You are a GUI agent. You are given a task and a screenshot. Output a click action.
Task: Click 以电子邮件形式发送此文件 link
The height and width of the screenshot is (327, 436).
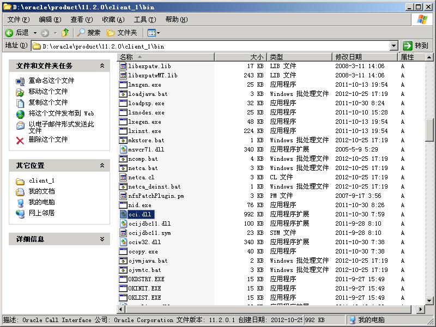62,127
